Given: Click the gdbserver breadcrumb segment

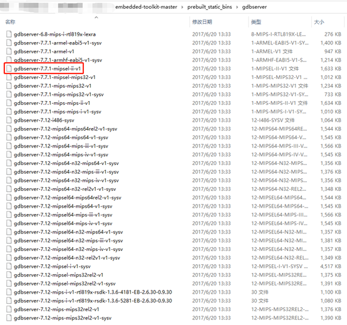Looking at the screenshot, I should (x=254, y=7).
